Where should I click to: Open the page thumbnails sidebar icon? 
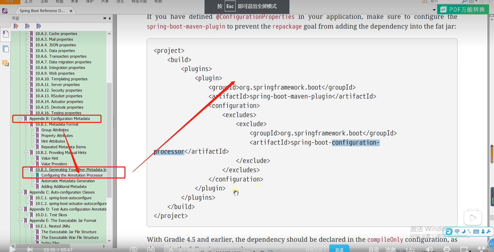(5, 49)
